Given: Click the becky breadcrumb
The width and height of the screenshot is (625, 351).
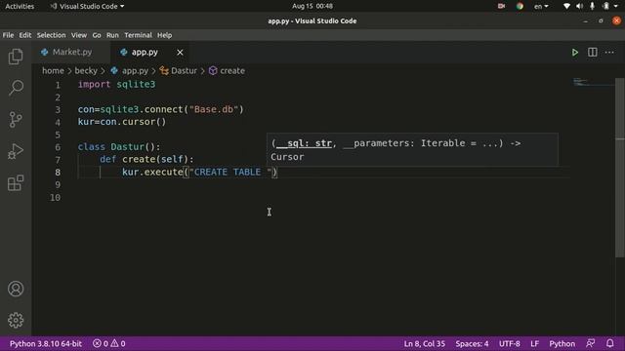Looking at the screenshot, I should (86, 70).
